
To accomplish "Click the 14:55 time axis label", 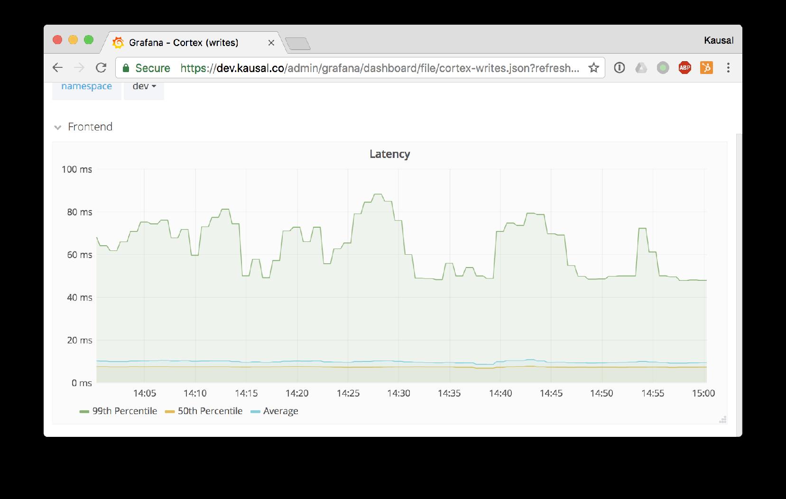I will [653, 393].
